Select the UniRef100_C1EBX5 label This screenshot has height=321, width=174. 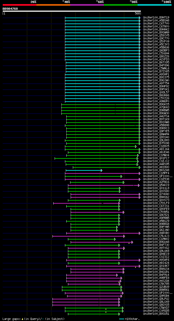tap(156, 146)
